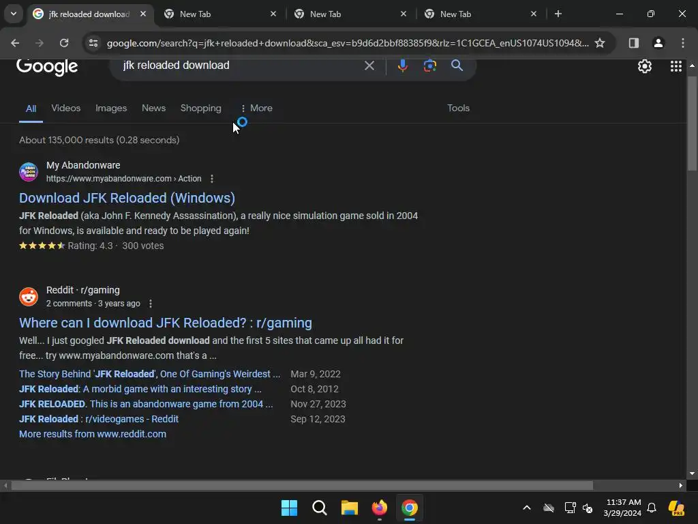Open site information icon in address bar
Image resolution: width=698 pixels, height=524 pixels.
click(x=93, y=43)
